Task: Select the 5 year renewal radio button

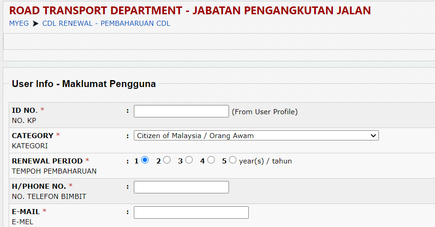Action: (233, 160)
